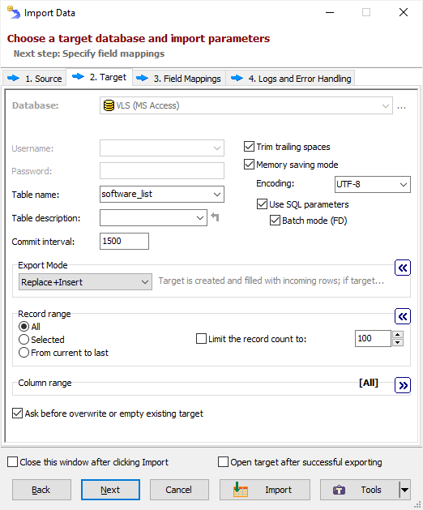
Task: Click the Password input field
Action: click(x=162, y=171)
